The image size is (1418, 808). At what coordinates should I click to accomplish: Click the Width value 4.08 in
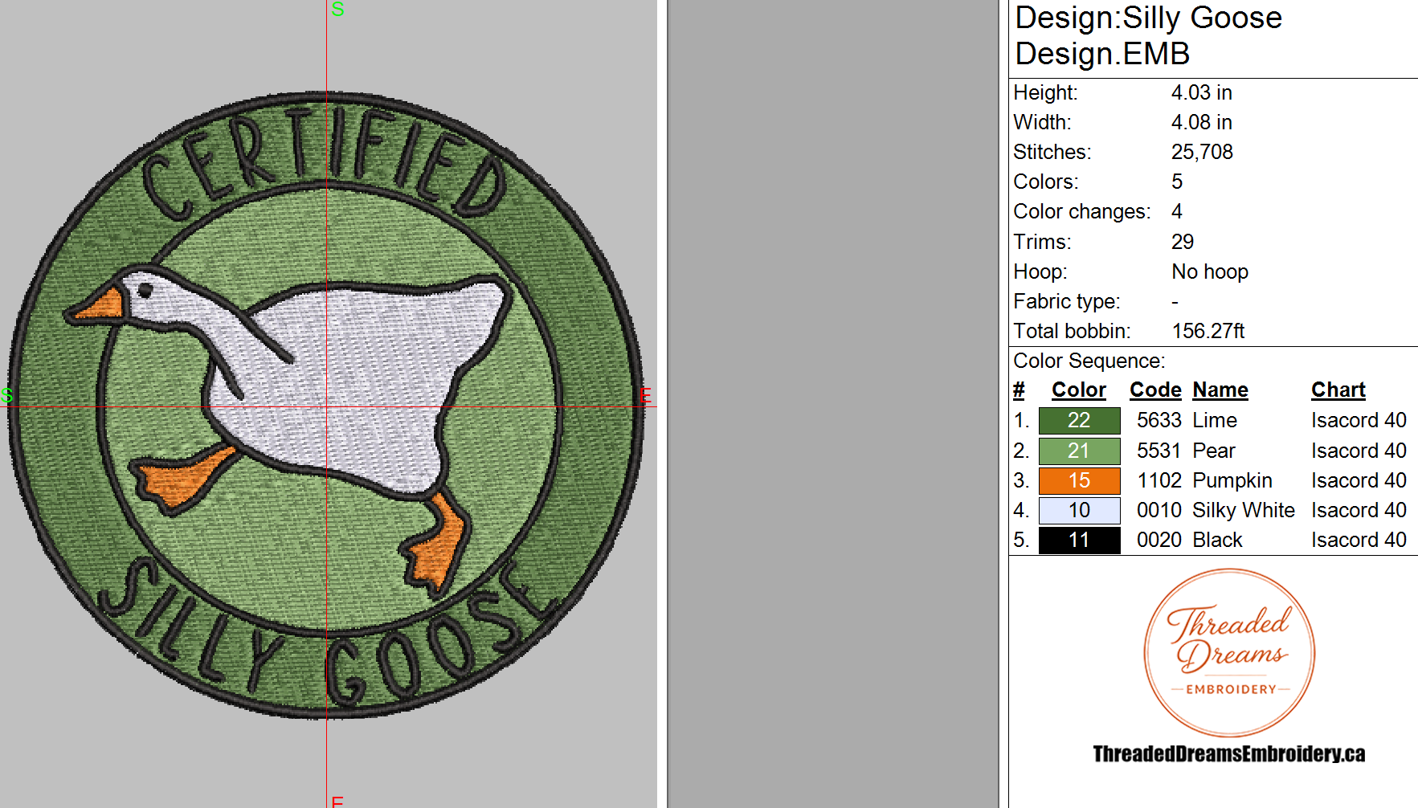click(x=1201, y=122)
